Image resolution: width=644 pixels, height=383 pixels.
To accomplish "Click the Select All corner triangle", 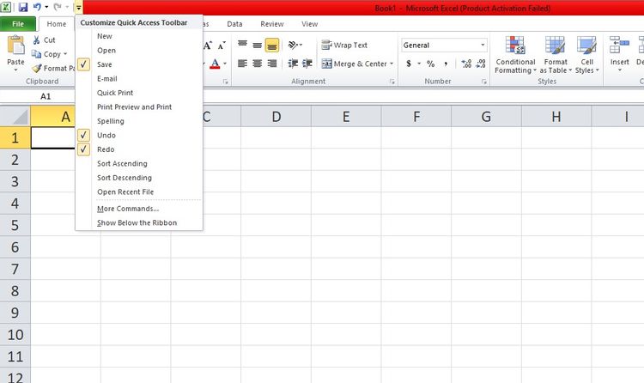I will point(15,117).
